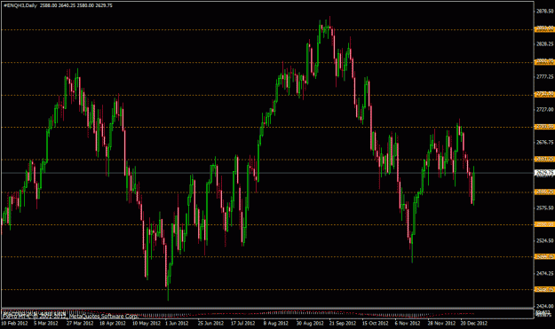Click the 2727.00 price scale label
The image size is (555, 329).
[x=544, y=110]
